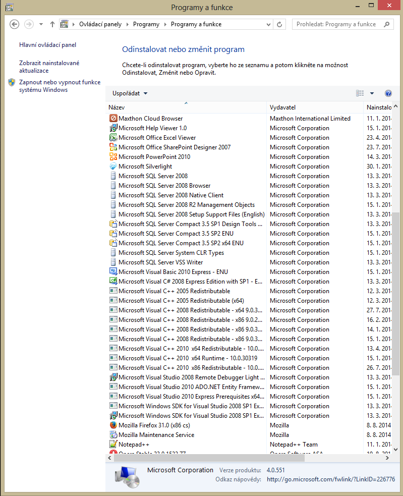Screen dimensions: 403x496
Task: Click the view layout icon
Action: [x=360, y=93]
